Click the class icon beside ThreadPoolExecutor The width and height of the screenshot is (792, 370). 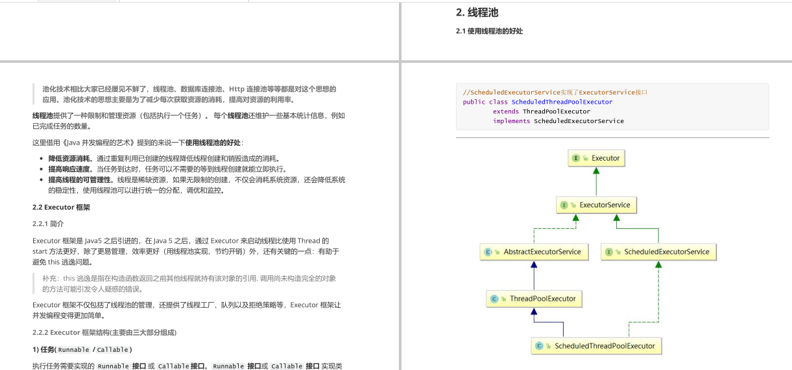494,299
